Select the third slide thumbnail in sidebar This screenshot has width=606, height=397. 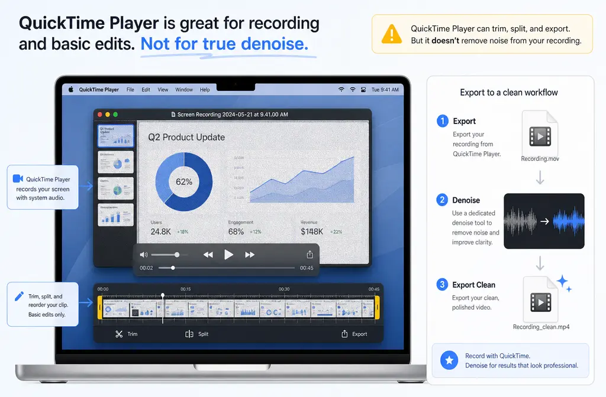tap(115, 188)
